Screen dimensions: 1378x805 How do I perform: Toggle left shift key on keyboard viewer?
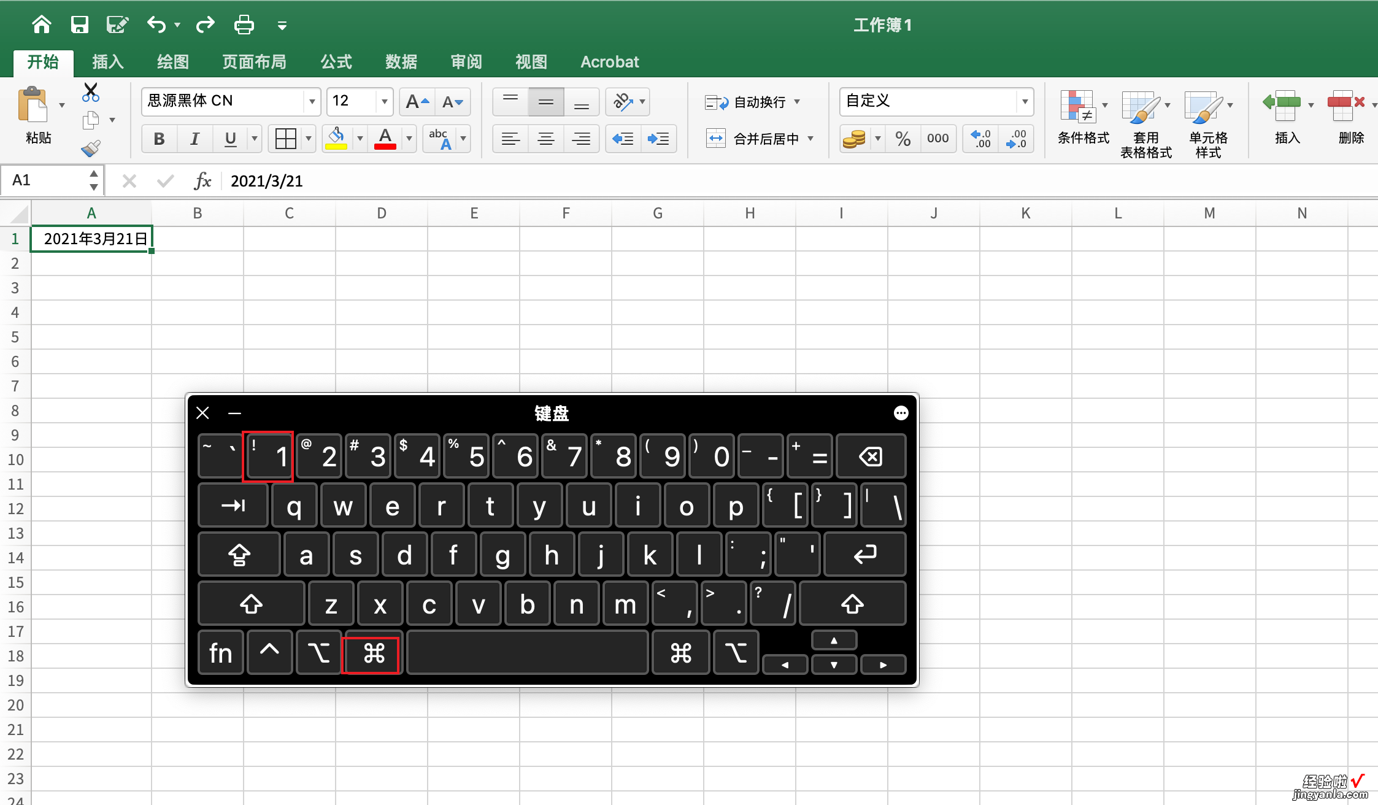(251, 604)
